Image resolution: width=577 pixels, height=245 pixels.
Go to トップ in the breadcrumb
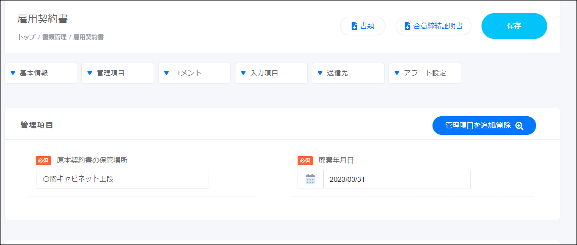(26, 37)
